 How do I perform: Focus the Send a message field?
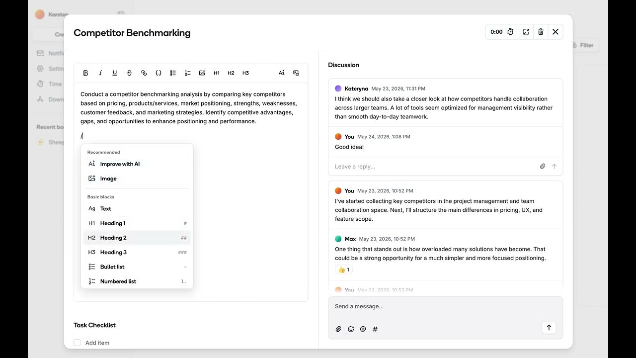point(445,306)
